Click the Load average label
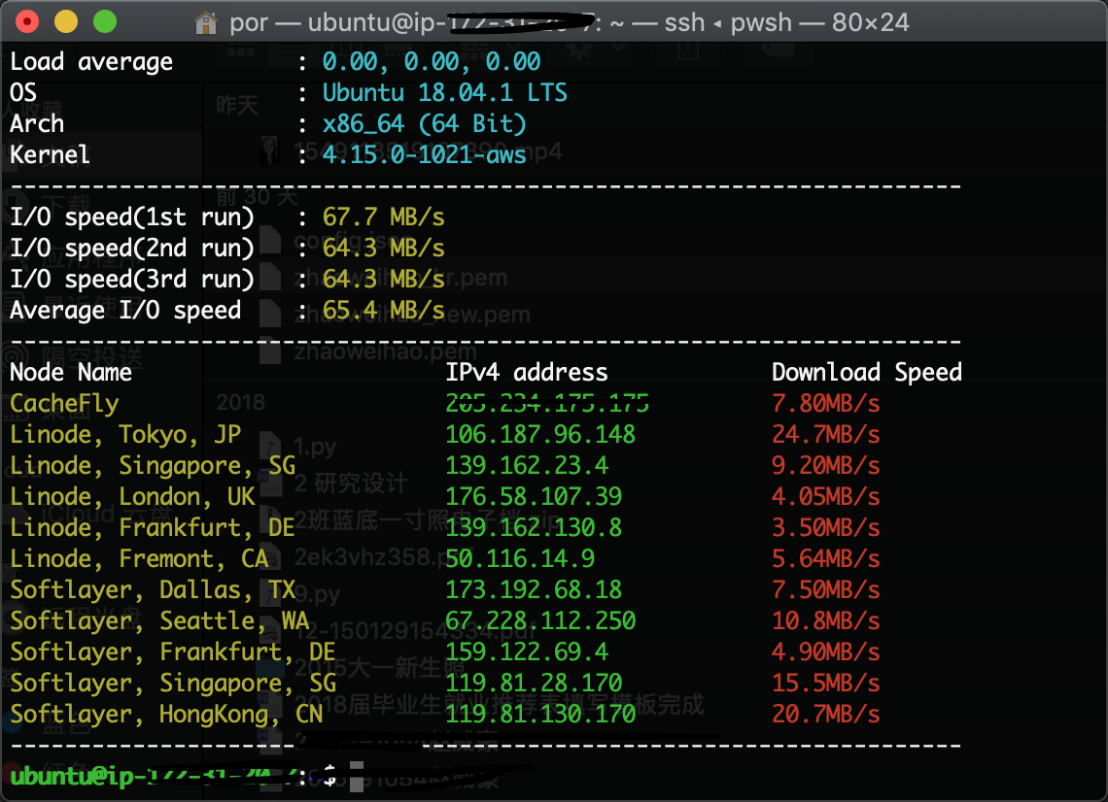 pyautogui.click(x=91, y=62)
